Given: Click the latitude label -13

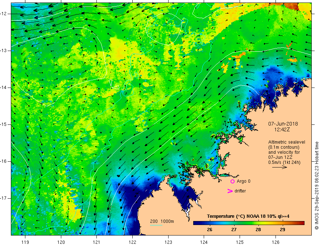Looking at the screenshot, I should tap(4, 51).
